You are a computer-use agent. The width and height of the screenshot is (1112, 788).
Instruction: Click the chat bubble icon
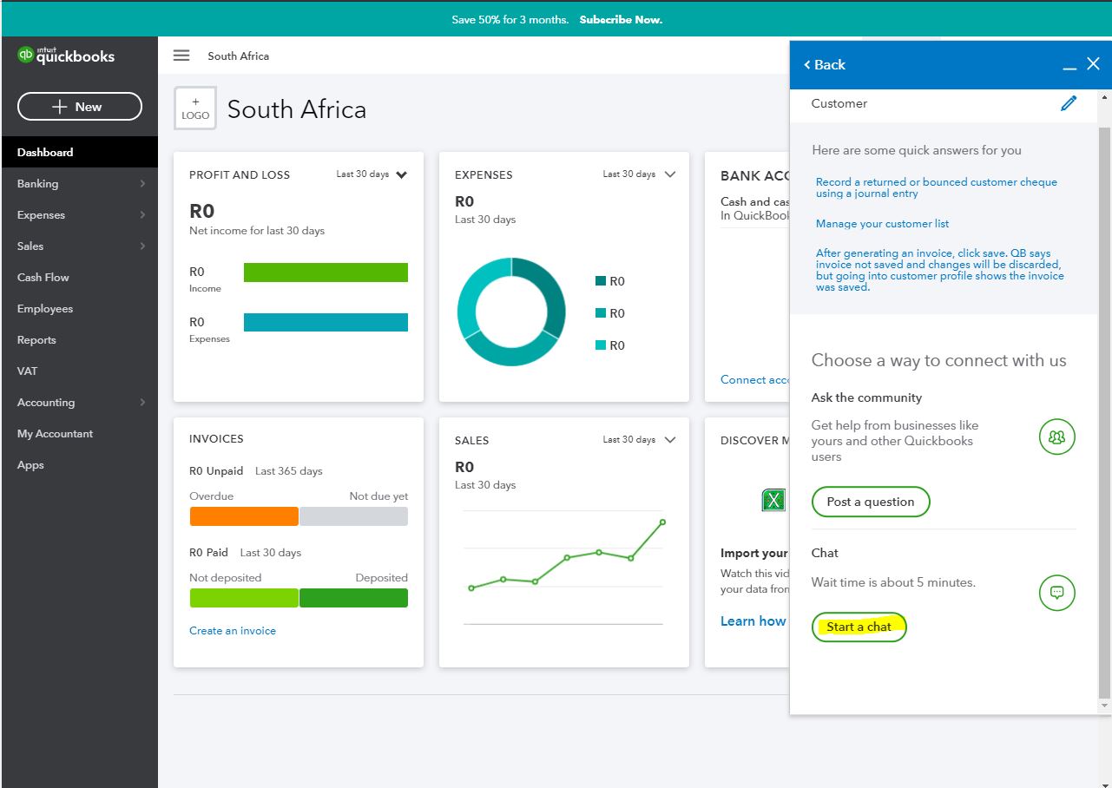click(x=1057, y=593)
